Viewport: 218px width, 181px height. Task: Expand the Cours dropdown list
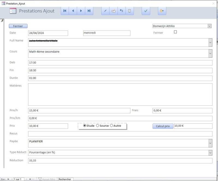[x=210, y=54]
